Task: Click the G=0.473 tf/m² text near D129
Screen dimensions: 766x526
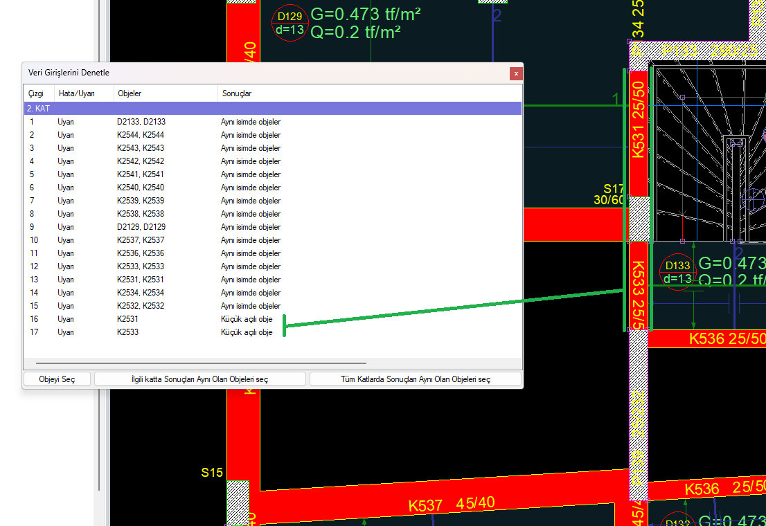Action: (366, 14)
